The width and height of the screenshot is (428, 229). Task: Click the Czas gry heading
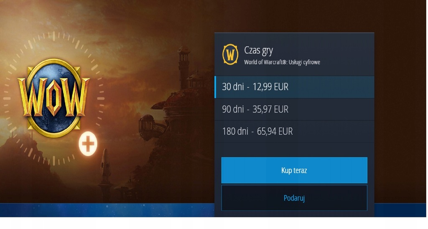pyautogui.click(x=258, y=50)
